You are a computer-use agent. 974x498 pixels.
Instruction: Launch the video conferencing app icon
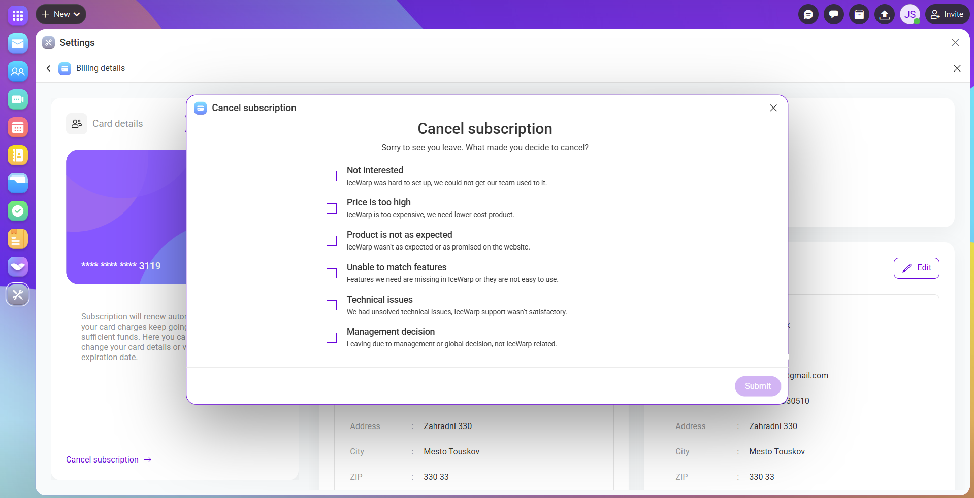18,99
